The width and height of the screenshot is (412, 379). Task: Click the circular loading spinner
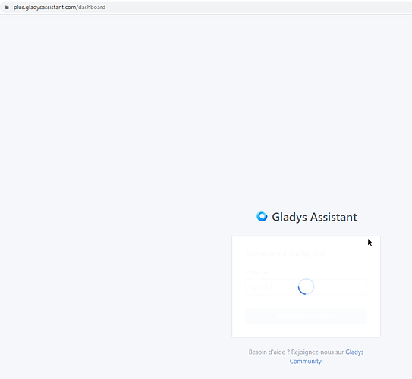(x=306, y=287)
